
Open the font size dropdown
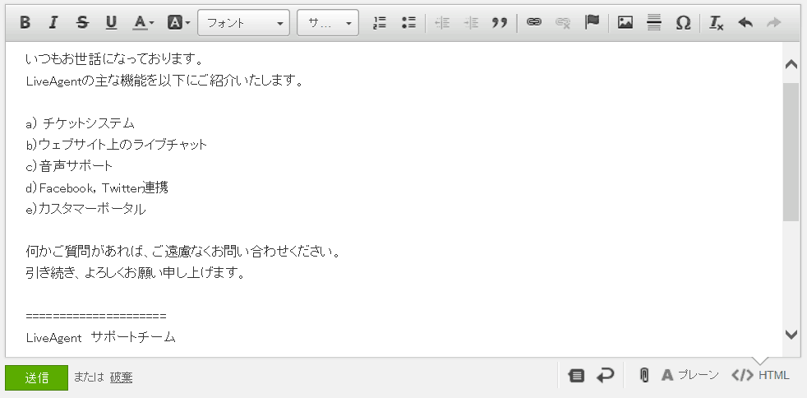pos(328,23)
